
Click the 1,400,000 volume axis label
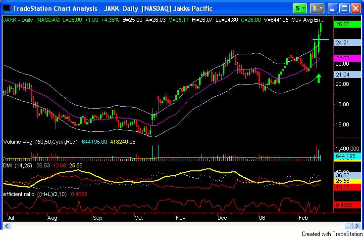[349, 149]
